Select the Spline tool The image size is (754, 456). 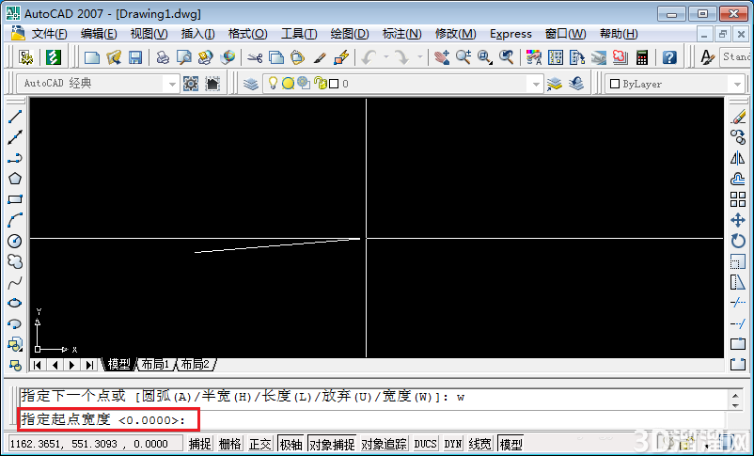pyautogui.click(x=15, y=282)
